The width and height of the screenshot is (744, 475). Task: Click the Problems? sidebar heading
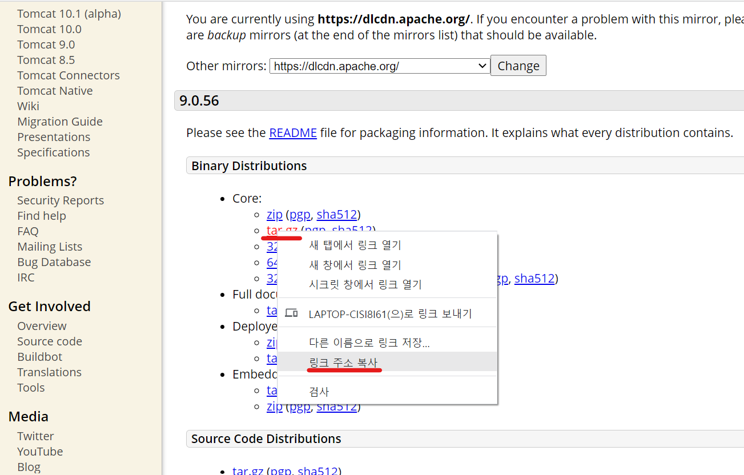[x=42, y=182]
